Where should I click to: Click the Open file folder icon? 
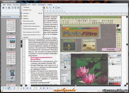click(x=3, y=8)
